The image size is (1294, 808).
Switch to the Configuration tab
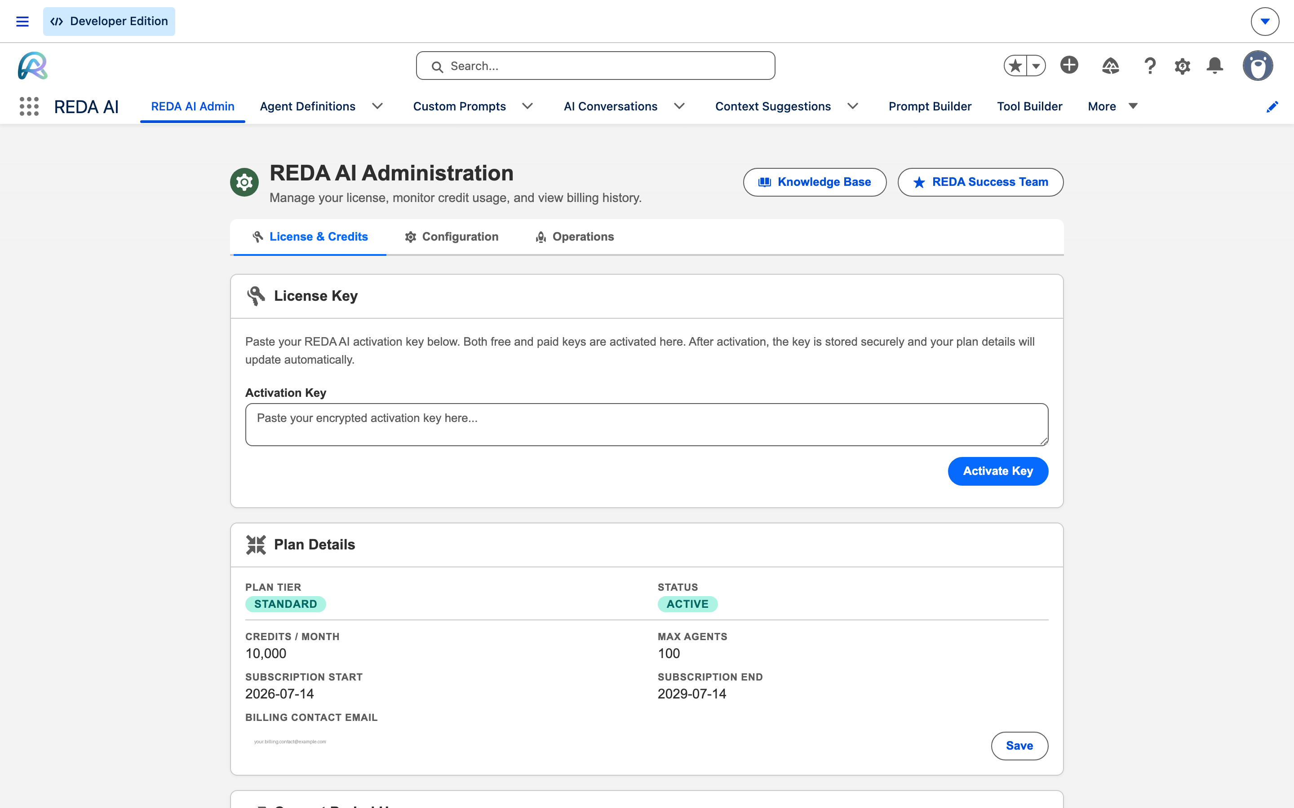tap(452, 237)
